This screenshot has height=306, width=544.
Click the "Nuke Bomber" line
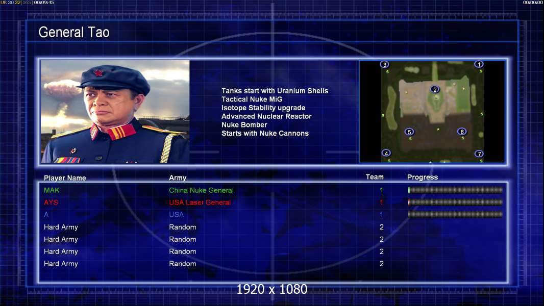coord(244,125)
